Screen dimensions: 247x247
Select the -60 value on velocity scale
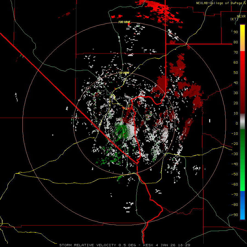(235, 184)
